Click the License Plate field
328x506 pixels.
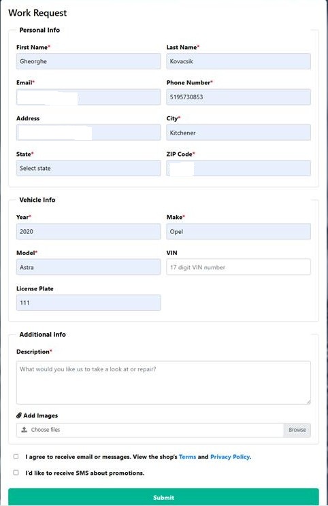(x=88, y=303)
